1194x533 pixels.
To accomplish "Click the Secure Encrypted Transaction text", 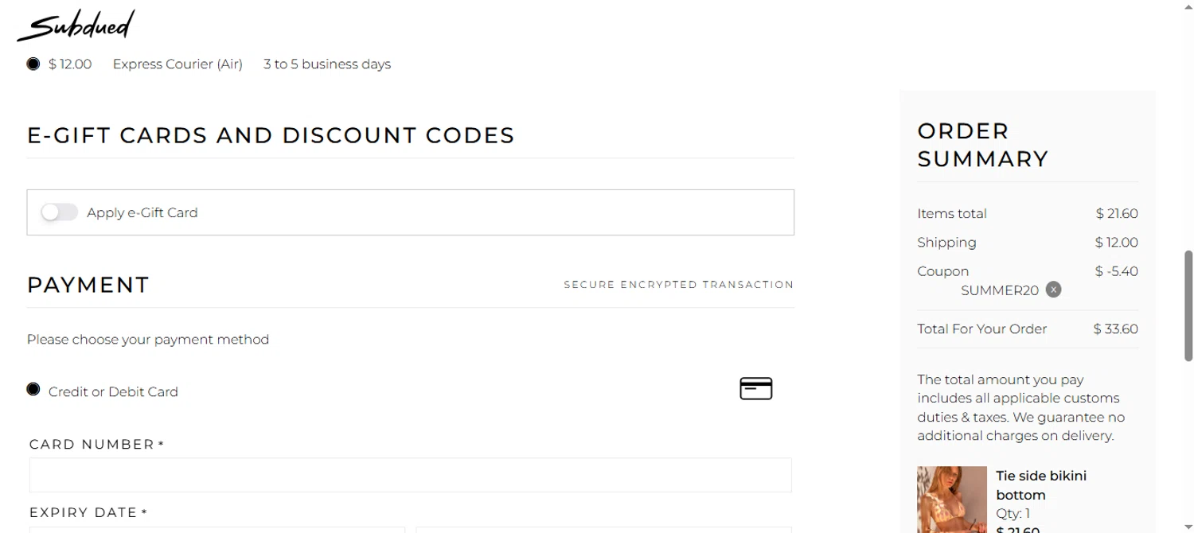I will [678, 285].
